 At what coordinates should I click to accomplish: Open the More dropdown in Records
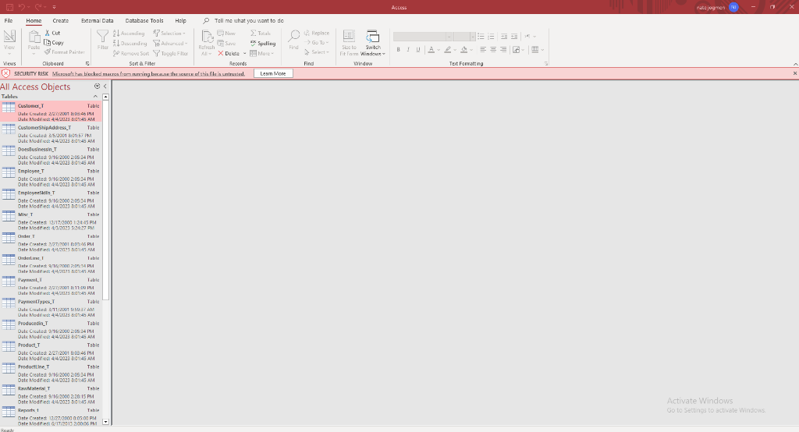[262, 53]
